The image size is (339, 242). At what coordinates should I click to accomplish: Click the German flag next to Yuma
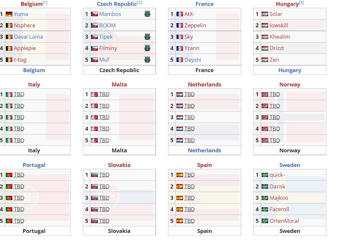[x=9, y=14]
